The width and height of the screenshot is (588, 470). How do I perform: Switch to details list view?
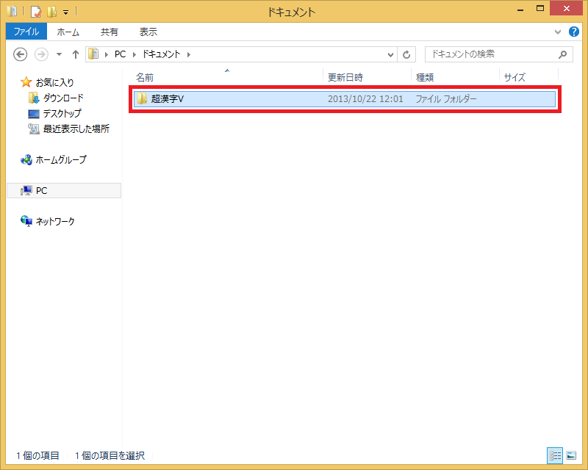(556, 455)
